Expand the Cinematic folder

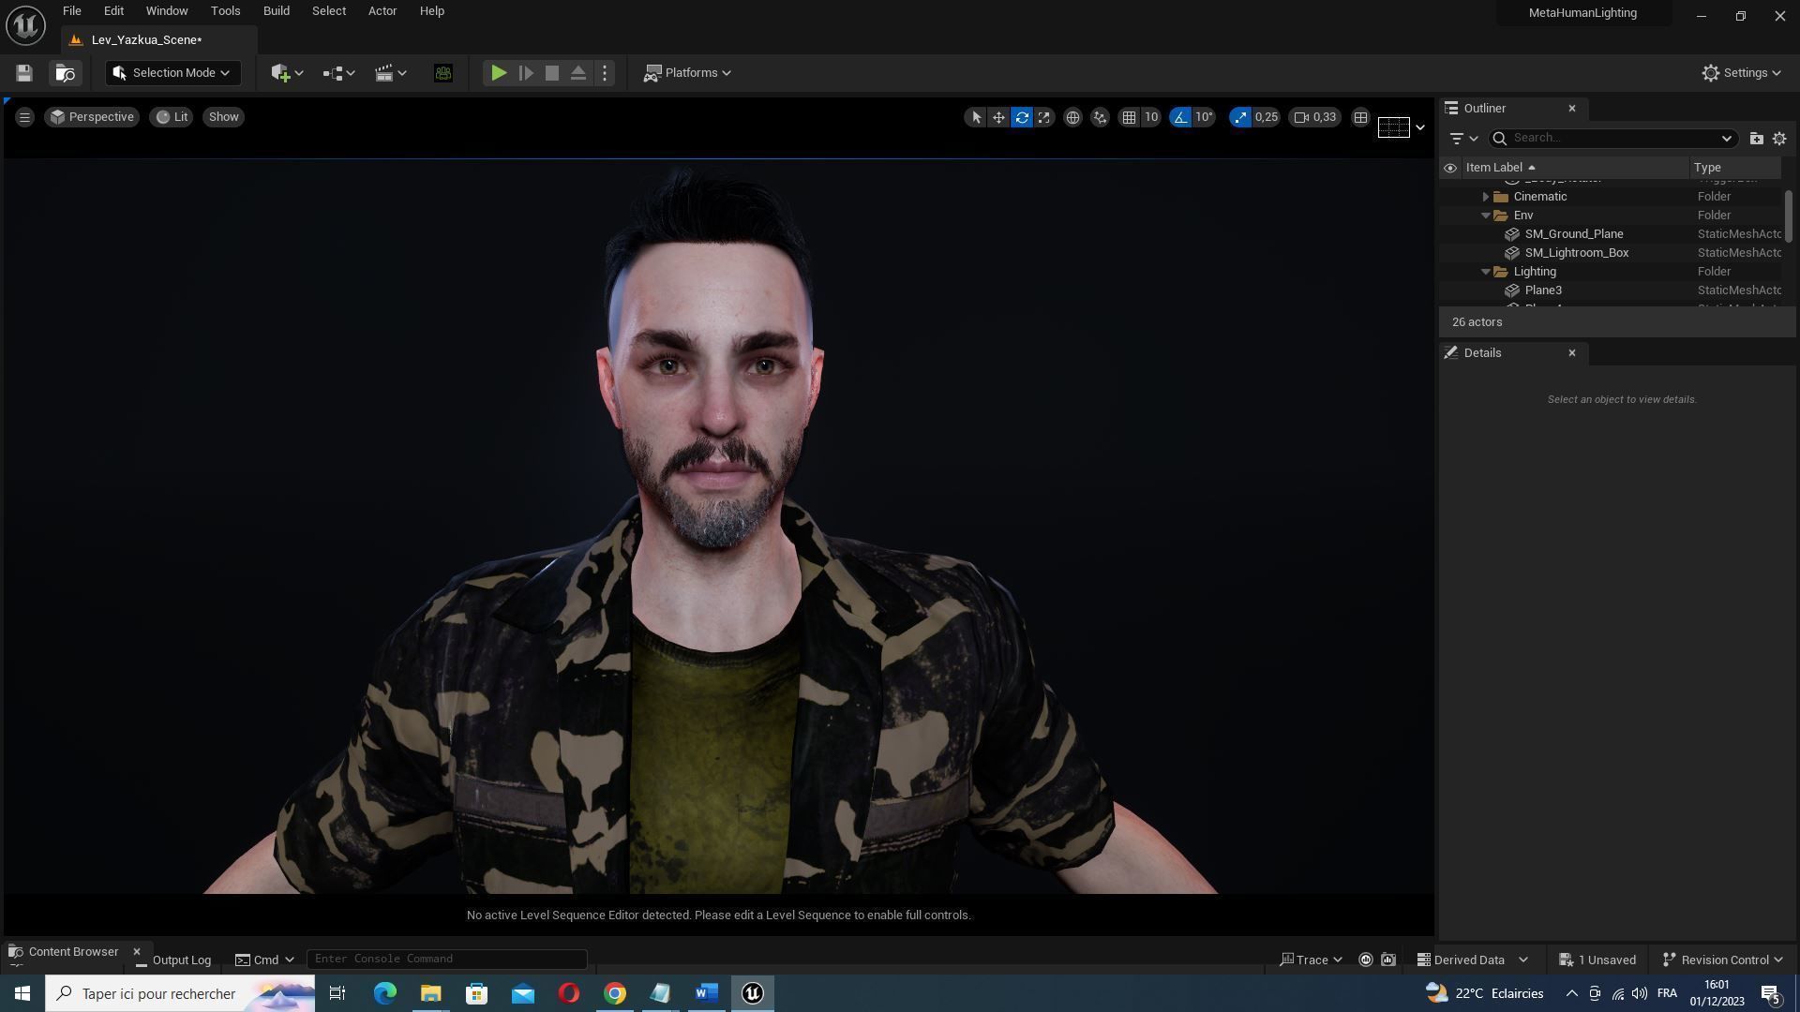[x=1485, y=197]
